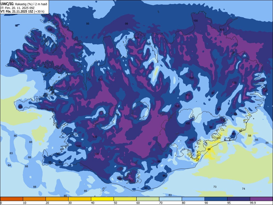The image size is (273, 205).
Task: Click the init time 'IT: Fim. 20. 11. 2025 09Z'
Action: click(x=17, y=8)
